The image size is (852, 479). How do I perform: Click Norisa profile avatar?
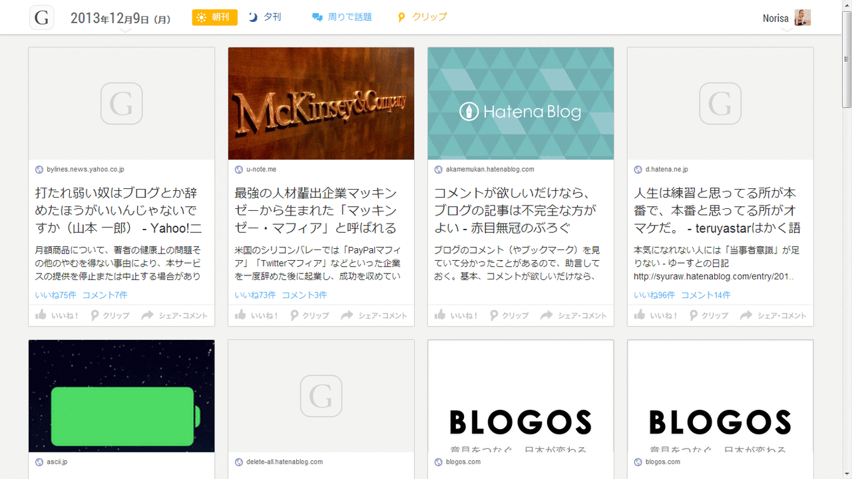[x=803, y=18]
